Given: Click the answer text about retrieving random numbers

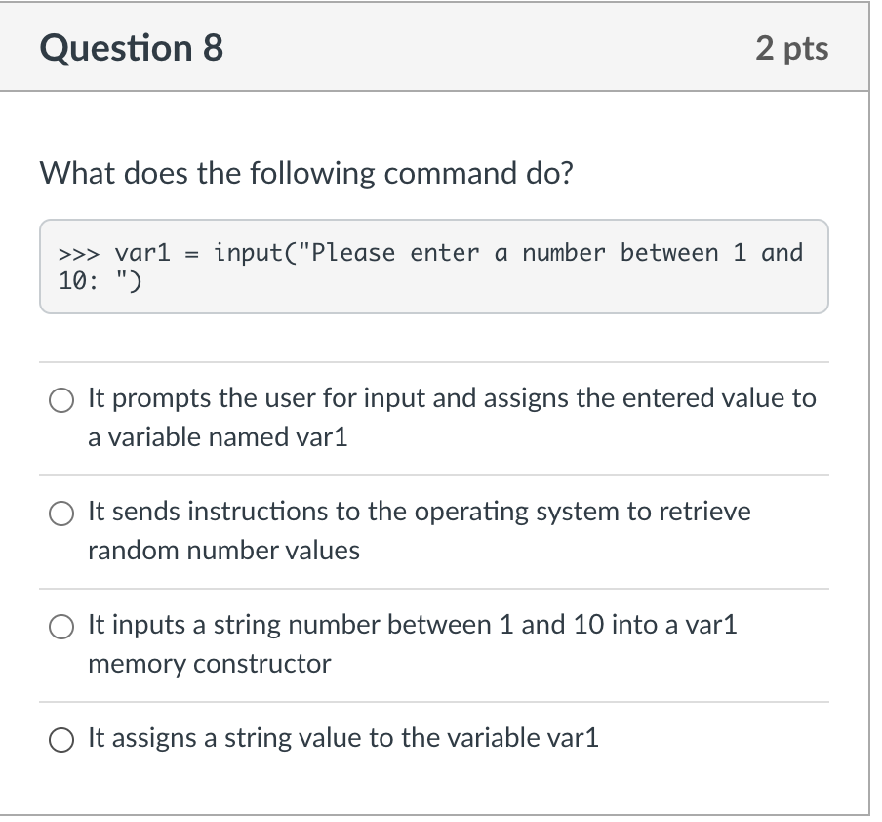Looking at the screenshot, I should (x=420, y=511).
